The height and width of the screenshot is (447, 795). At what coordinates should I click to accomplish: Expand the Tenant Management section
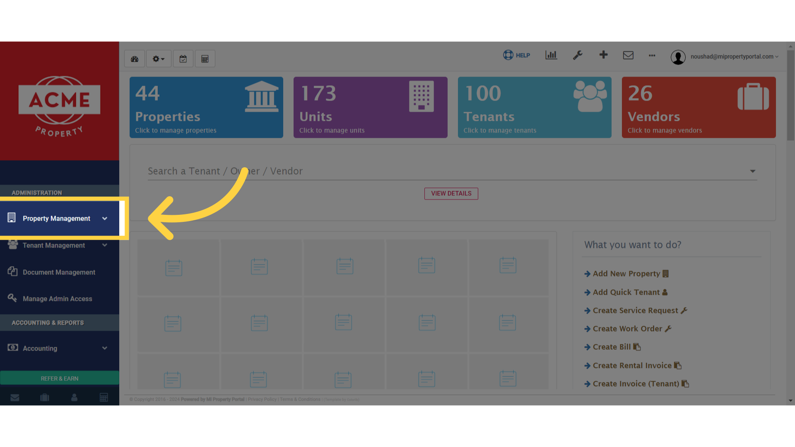pos(54,245)
